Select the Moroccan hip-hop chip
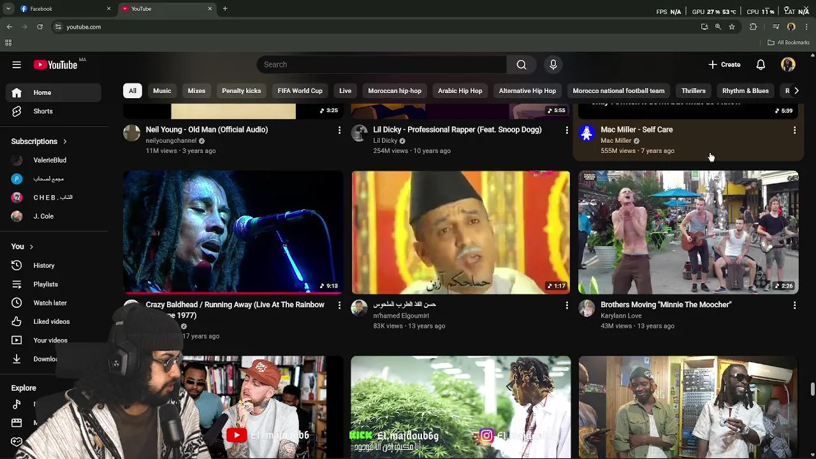The height and width of the screenshot is (459, 816). point(395,91)
